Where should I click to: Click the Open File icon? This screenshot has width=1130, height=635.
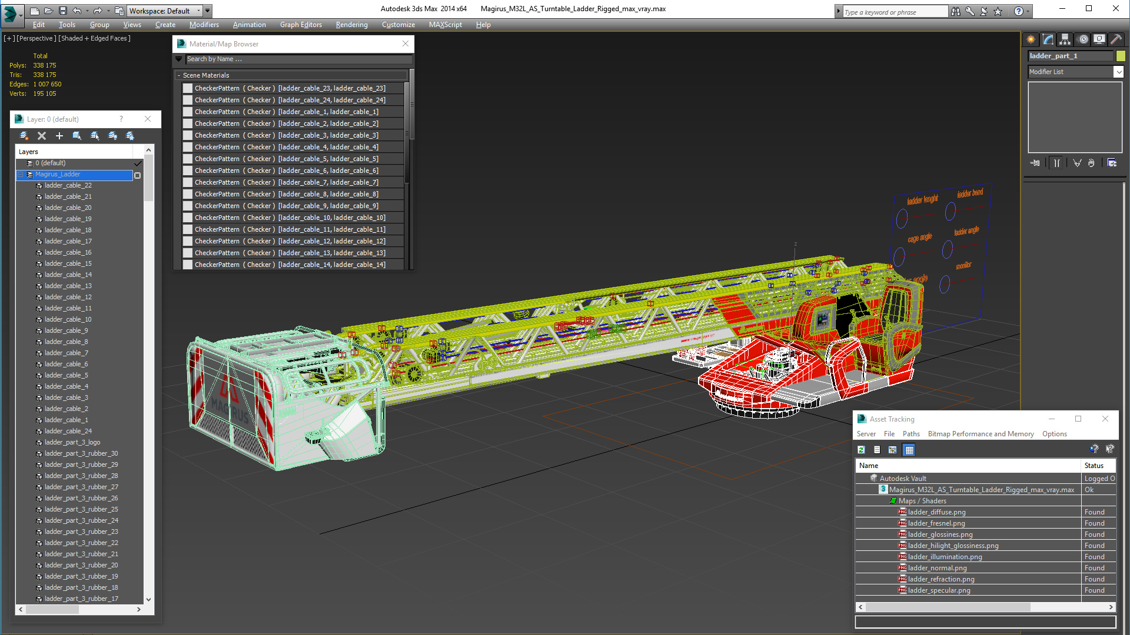[x=48, y=11]
